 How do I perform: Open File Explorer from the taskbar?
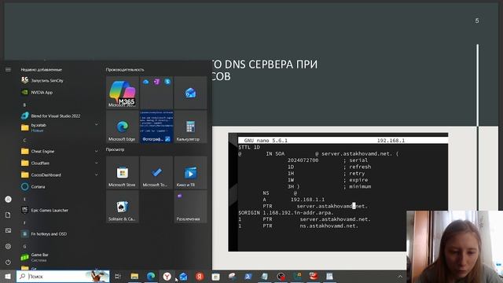[134, 276]
